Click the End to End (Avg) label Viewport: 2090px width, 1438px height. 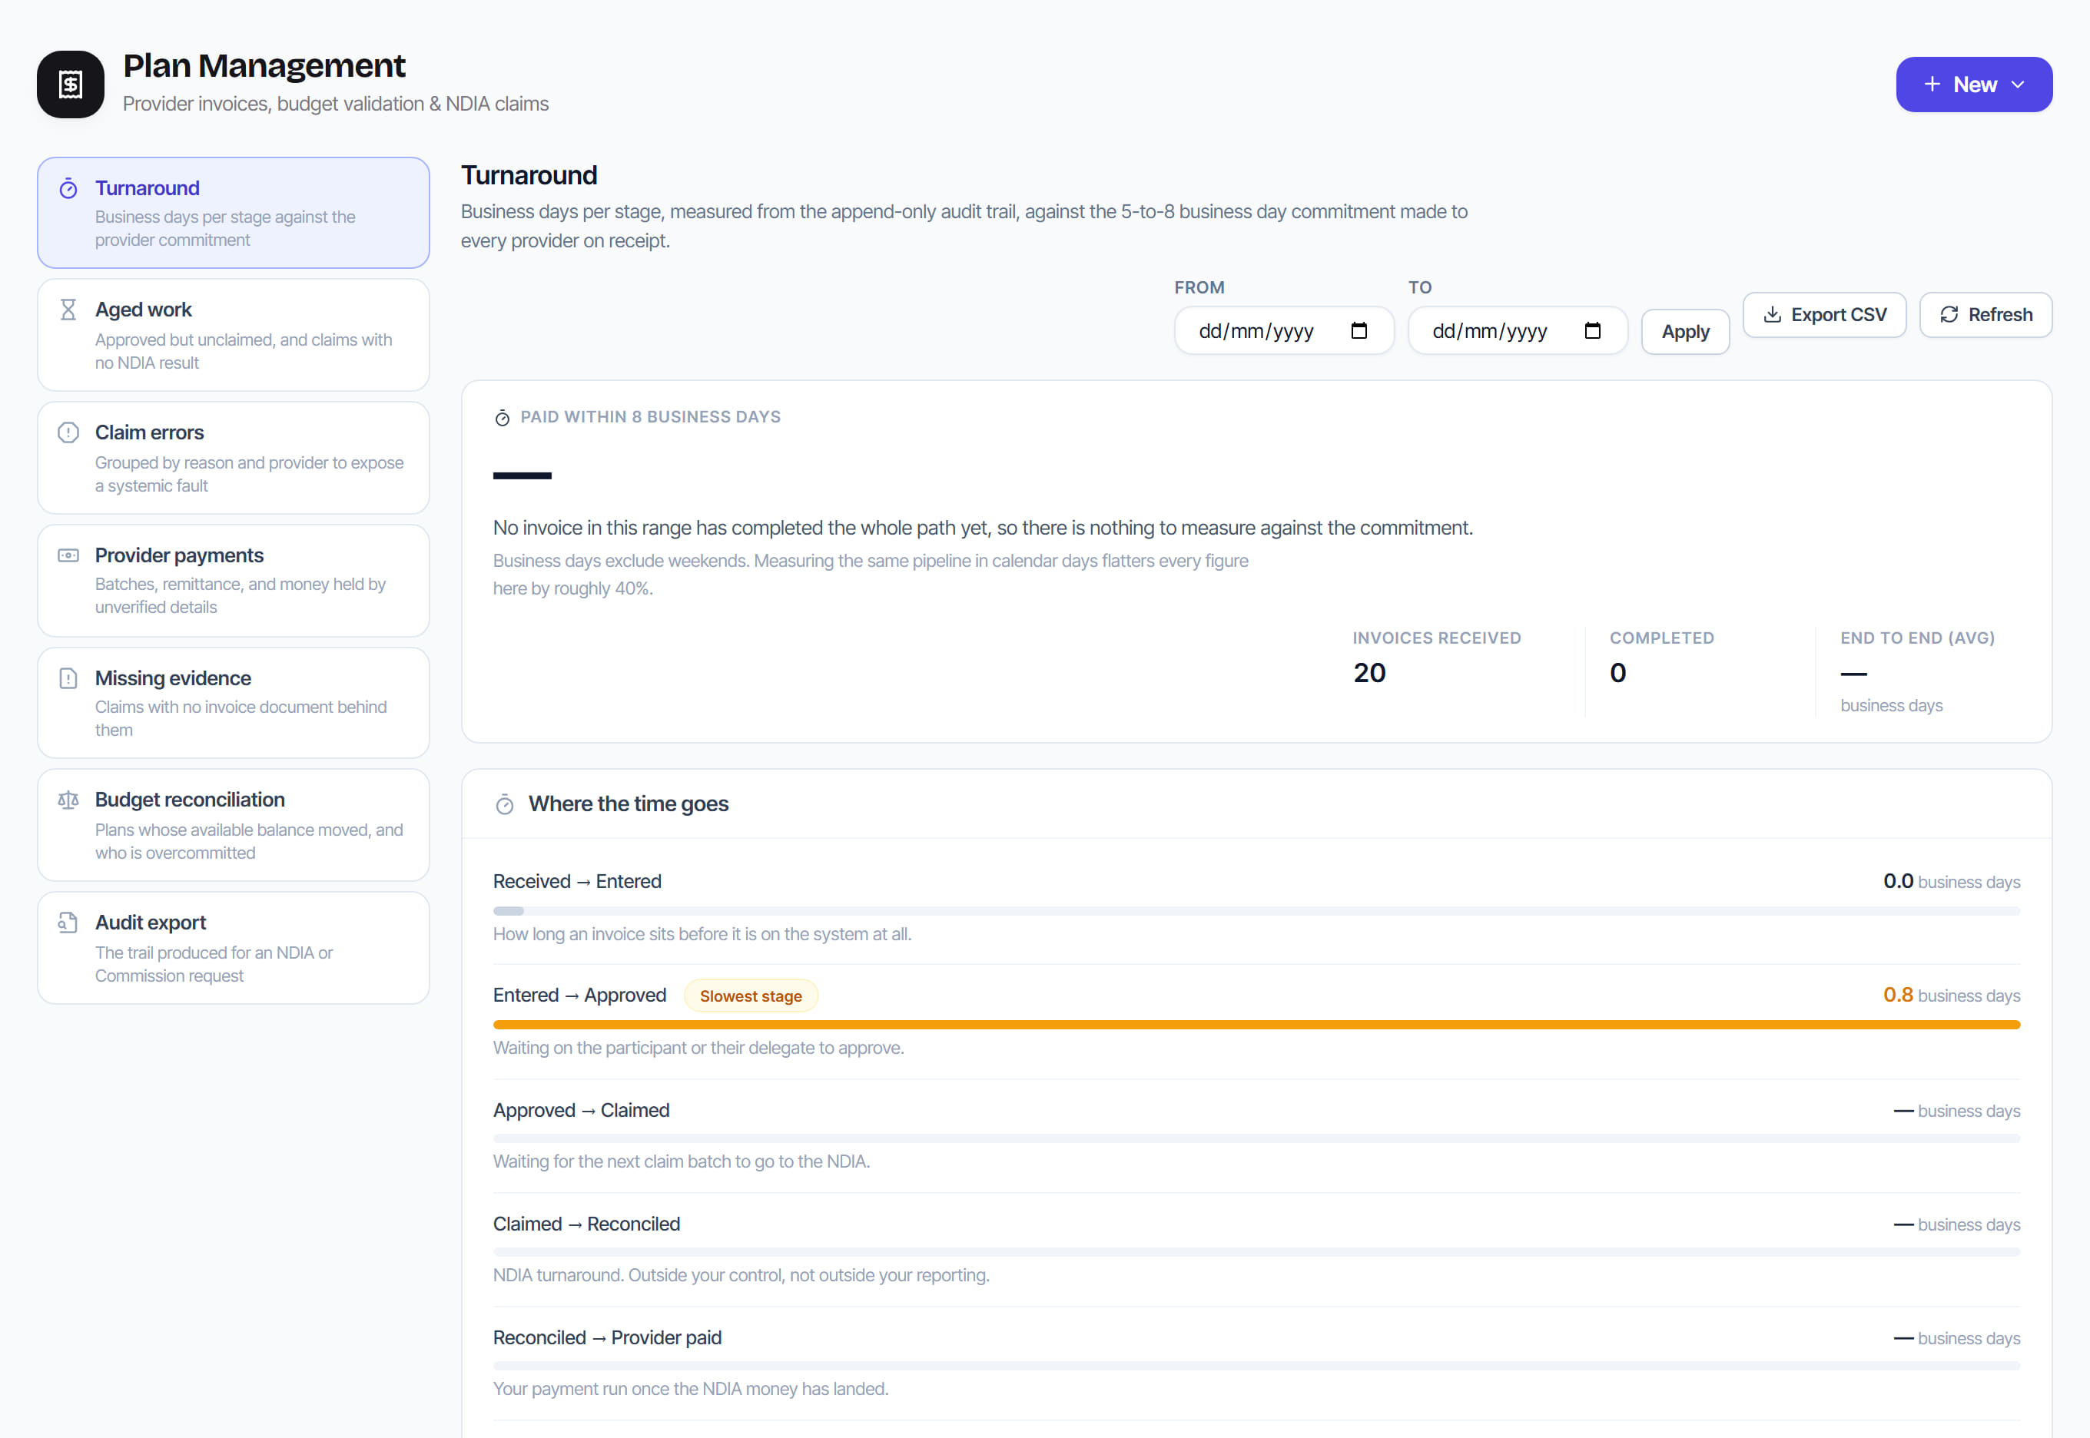(x=1917, y=638)
